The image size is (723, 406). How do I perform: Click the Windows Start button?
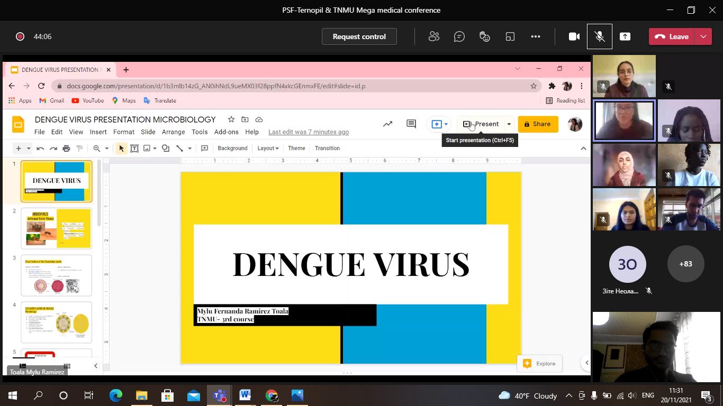pos(12,395)
